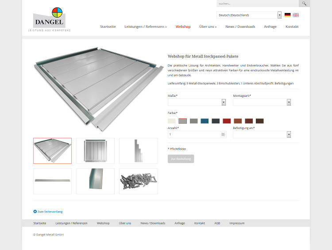Image resolution: width=332 pixels, height=250 pixels.
Task: Select the blue color swatch
Action: pyautogui.click(x=205, y=121)
